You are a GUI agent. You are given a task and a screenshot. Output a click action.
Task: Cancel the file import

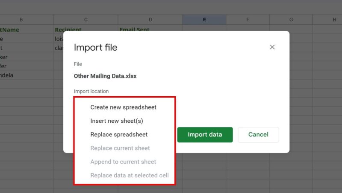pos(258,135)
